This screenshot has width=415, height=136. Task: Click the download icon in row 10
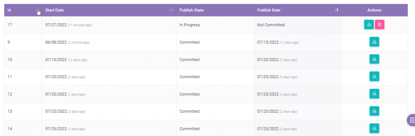(x=374, y=59)
